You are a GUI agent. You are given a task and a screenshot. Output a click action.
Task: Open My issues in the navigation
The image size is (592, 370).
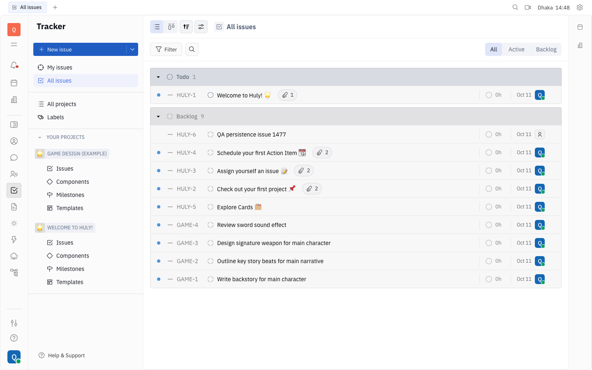point(86,67)
